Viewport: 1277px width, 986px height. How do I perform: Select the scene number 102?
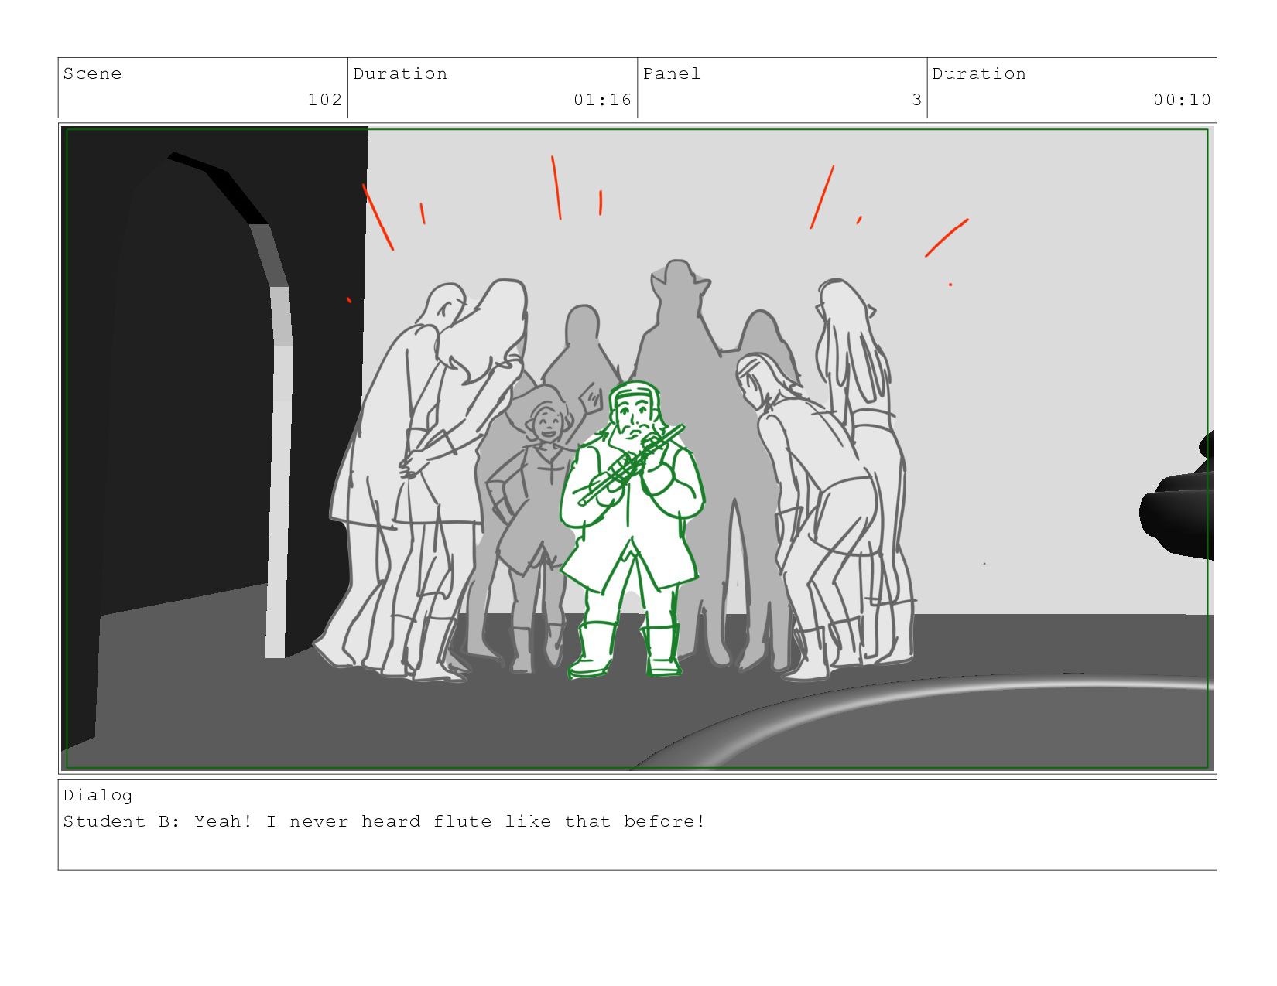(x=325, y=100)
